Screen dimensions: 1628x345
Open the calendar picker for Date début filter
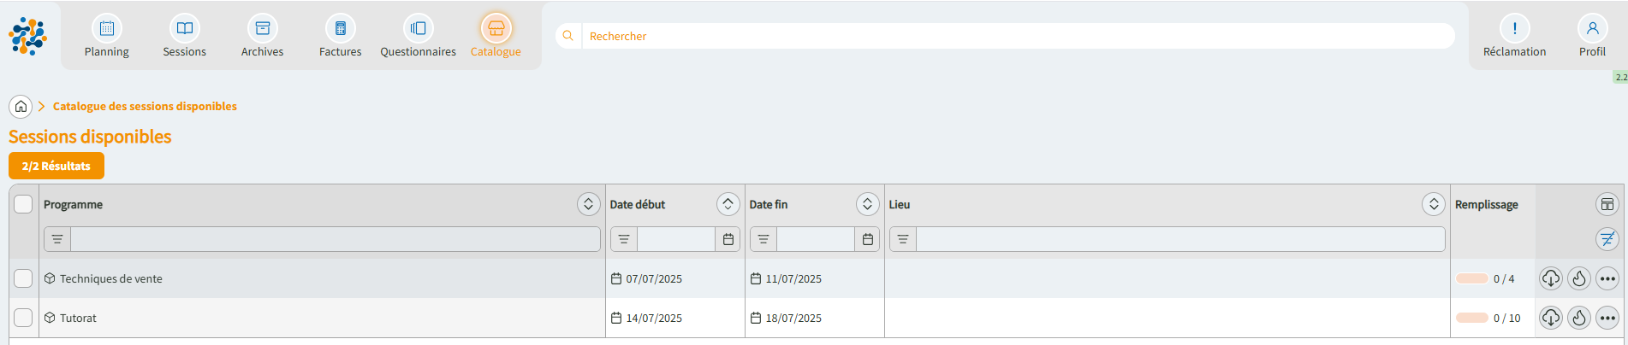[728, 239]
